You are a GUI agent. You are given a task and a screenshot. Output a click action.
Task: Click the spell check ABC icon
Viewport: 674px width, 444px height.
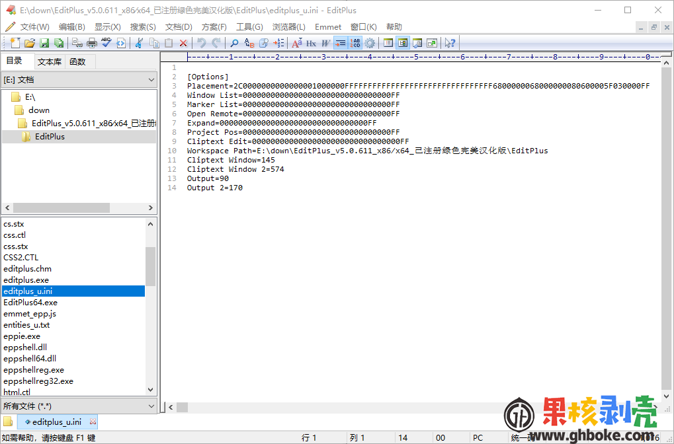pos(106,43)
